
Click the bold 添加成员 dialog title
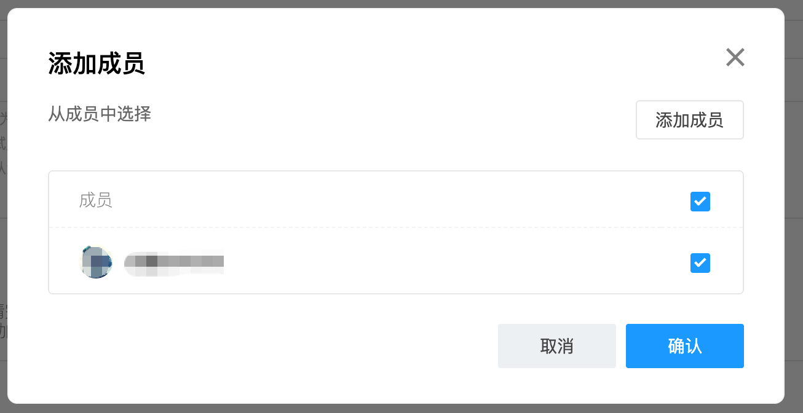[x=97, y=64]
